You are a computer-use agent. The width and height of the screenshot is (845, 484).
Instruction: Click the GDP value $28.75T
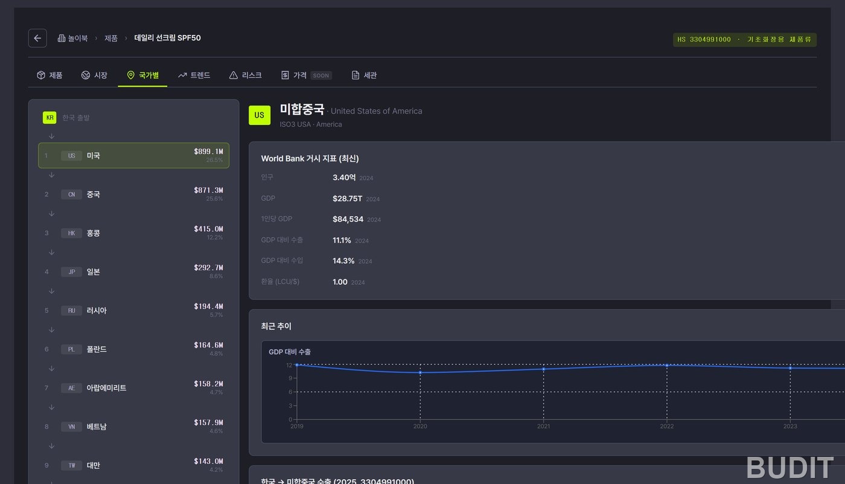point(348,199)
